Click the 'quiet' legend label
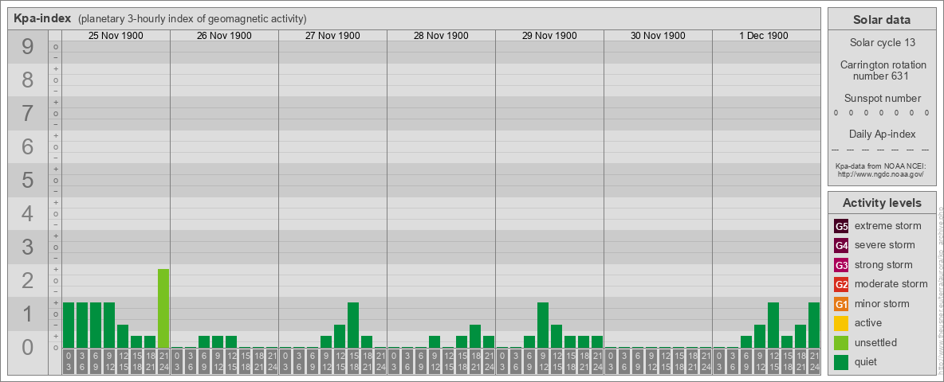 point(867,362)
